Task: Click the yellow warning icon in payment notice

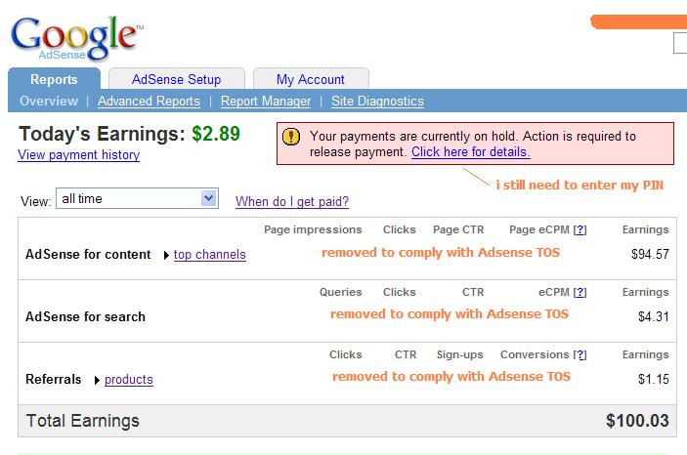Action: click(291, 137)
